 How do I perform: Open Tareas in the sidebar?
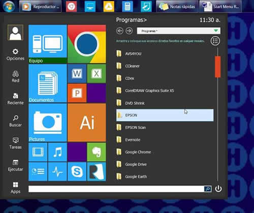[15, 143]
